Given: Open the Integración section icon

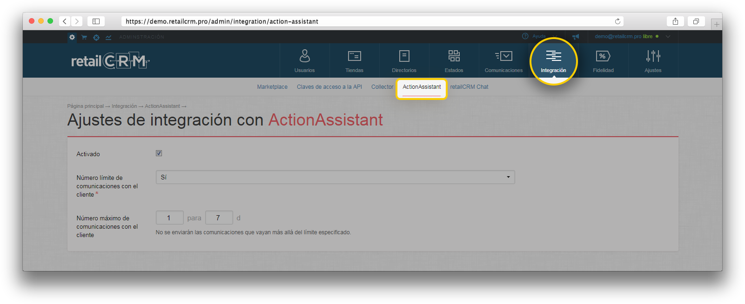Looking at the screenshot, I should click(554, 56).
